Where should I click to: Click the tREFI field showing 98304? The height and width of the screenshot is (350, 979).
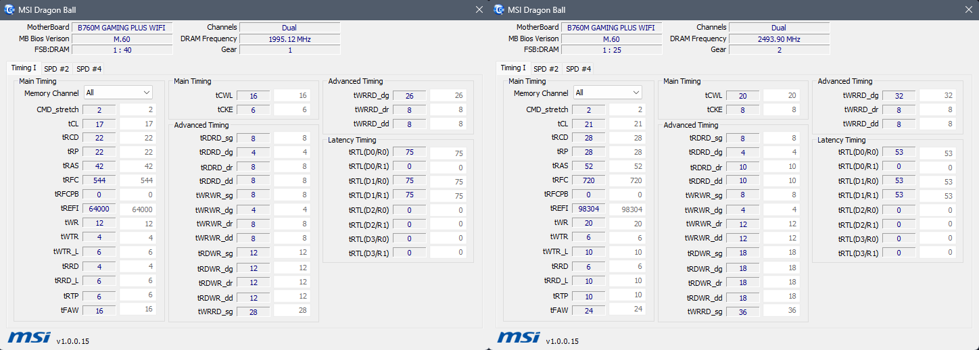point(589,209)
